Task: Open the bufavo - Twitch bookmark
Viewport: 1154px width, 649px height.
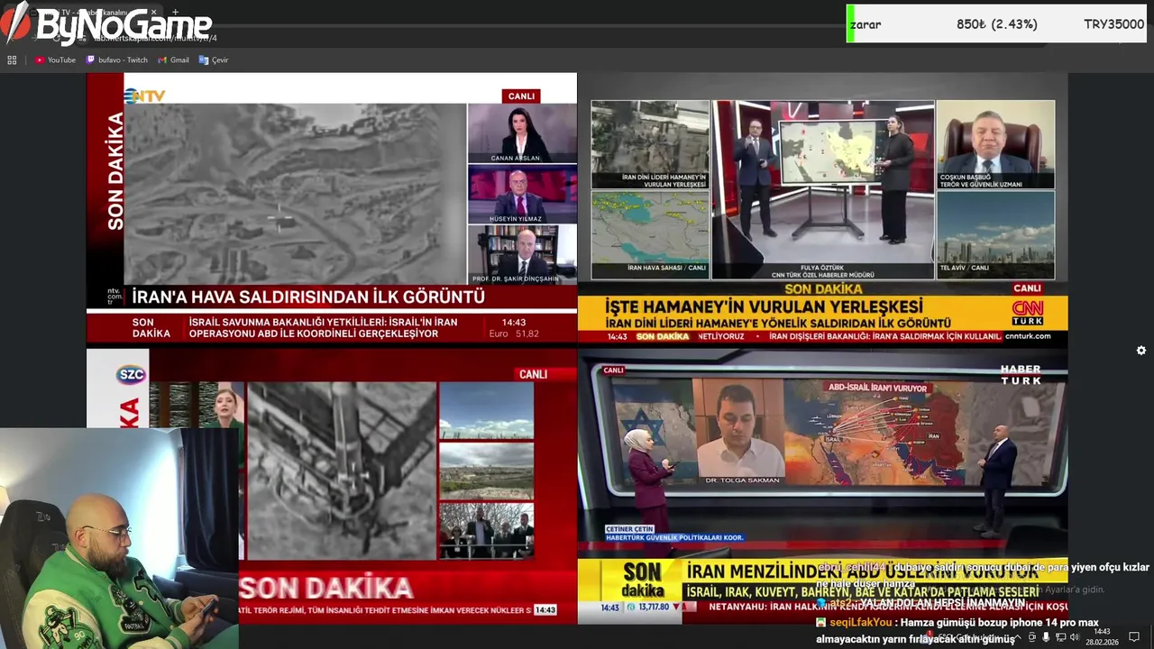Action: pos(117,59)
